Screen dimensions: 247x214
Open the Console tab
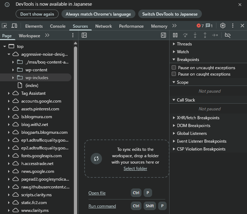58,26
